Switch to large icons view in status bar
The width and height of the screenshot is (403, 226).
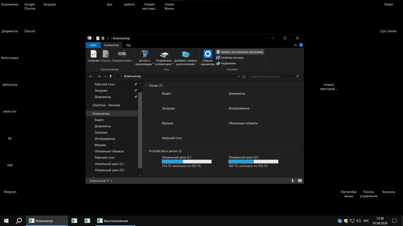pyautogui.click(x=300, y=181)
